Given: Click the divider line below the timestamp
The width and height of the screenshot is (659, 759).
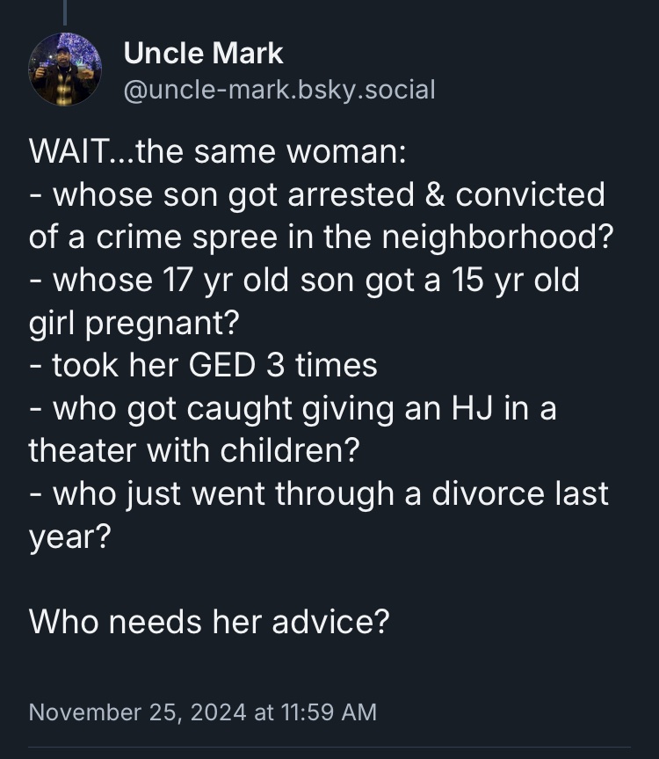Looking at the screenshot, I should [x=329, y=747].
